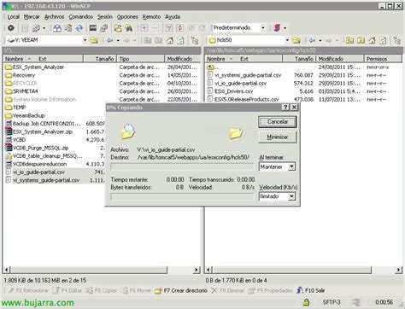Open local directory folder icon beside V: VEEAM

94,40
